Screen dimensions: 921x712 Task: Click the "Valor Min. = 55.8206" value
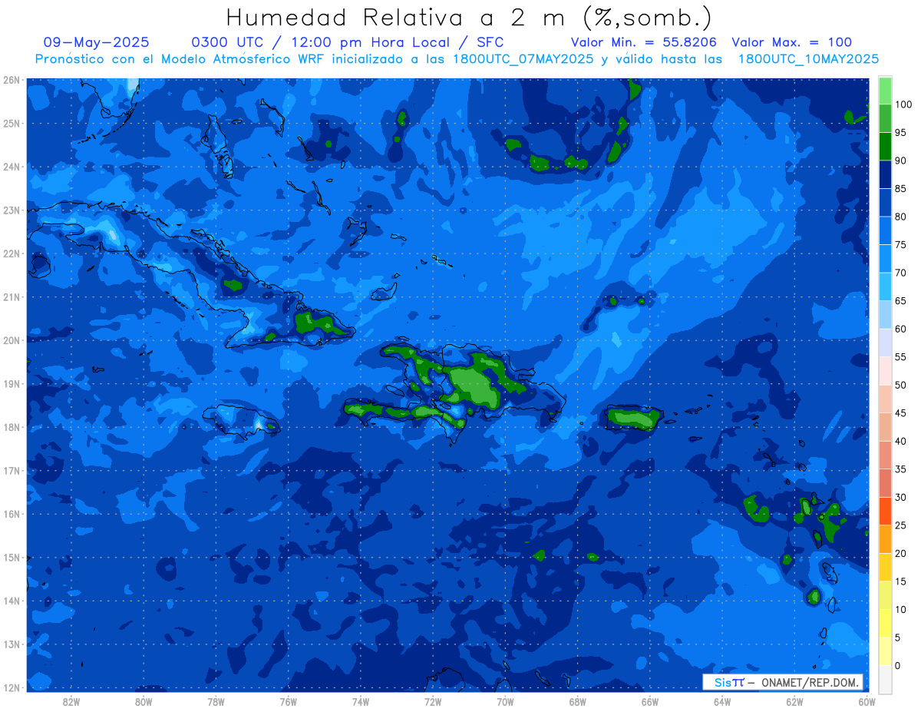[x=644, y=42]
